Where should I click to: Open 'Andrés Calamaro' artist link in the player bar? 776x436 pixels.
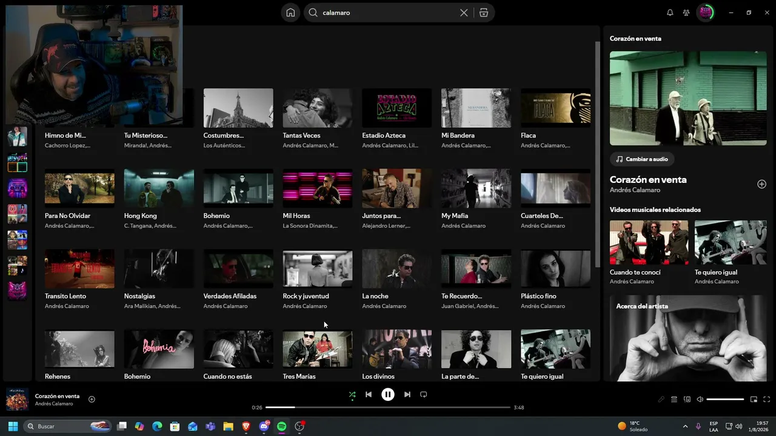point(54,404)
